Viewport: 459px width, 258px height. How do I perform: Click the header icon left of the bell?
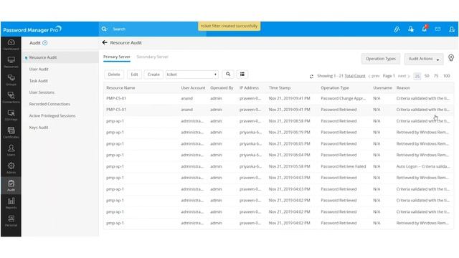[x=411, y=29]
